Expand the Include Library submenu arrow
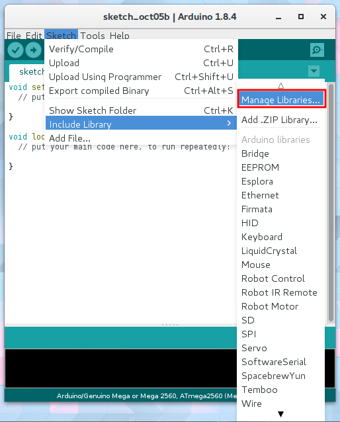The height and width of the screenshot is (422, 340). coord(229,124)
